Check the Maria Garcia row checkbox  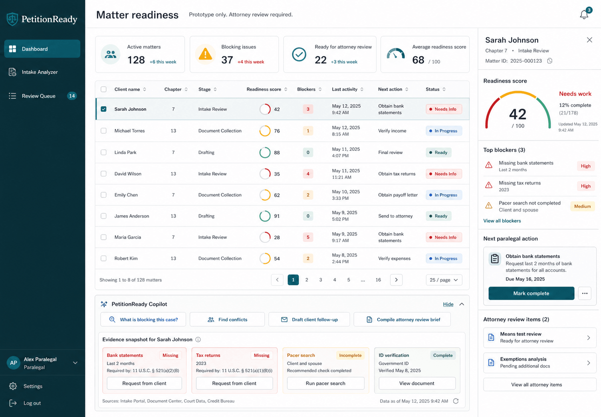[x=103, y=237]
